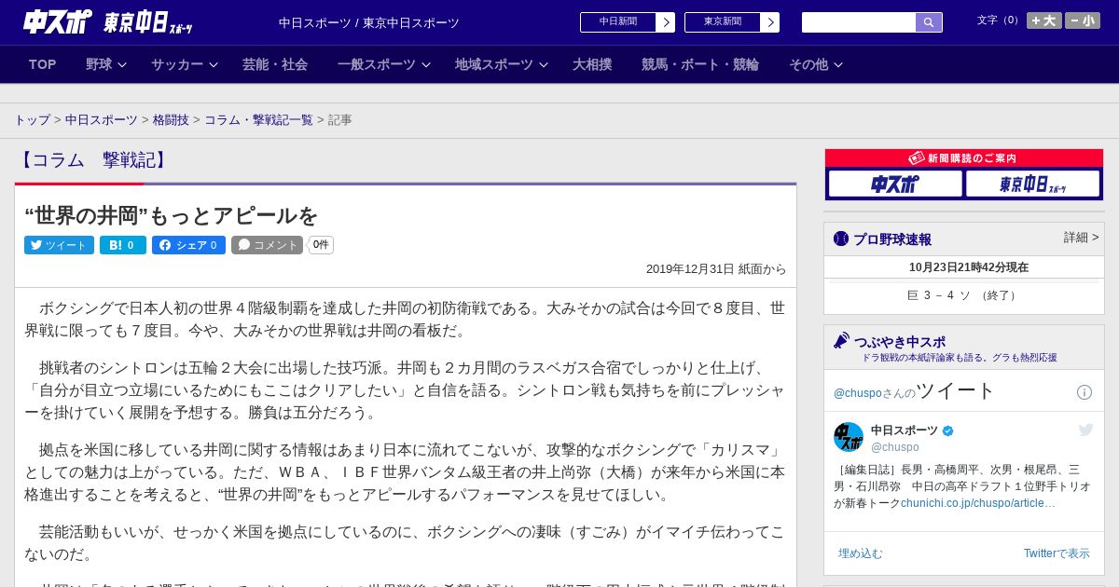Image resolution: width=1119 pixels, height=587 pixels.
Task: Open the 芸能・社会 menu item
Action: point(275,64)
